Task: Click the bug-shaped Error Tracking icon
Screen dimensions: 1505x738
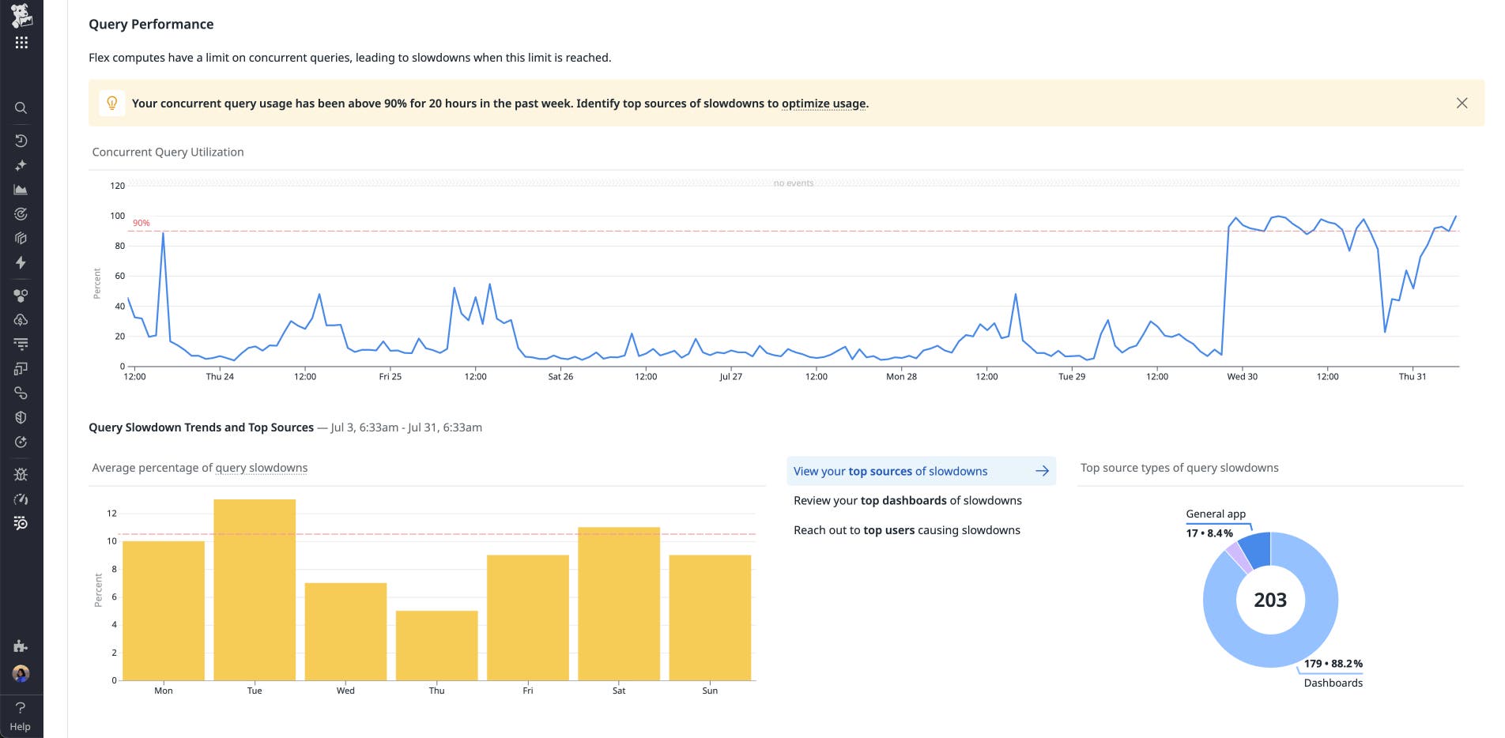Action: 21,474
